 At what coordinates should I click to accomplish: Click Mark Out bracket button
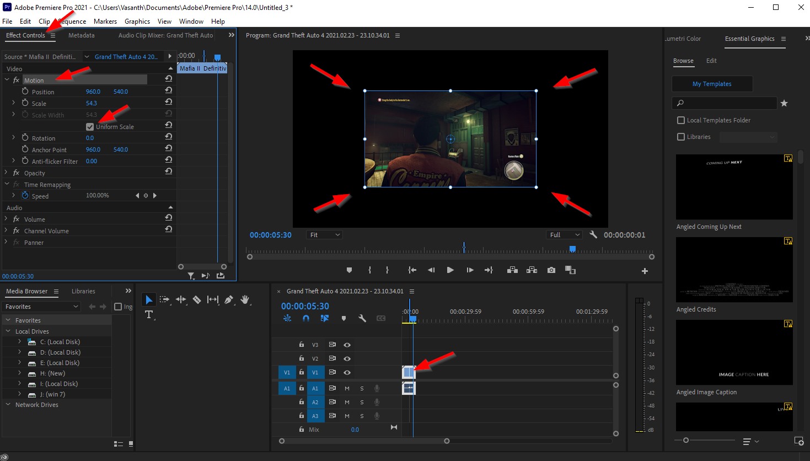387,270
